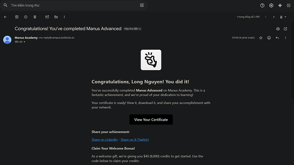Remove the inbox label chip
Viewport: 294px width, 165px height.
pyautogui.click(x=140, y=29)
